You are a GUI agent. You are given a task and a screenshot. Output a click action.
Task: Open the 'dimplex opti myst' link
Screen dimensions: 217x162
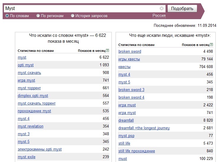click(x=33, y=95)
